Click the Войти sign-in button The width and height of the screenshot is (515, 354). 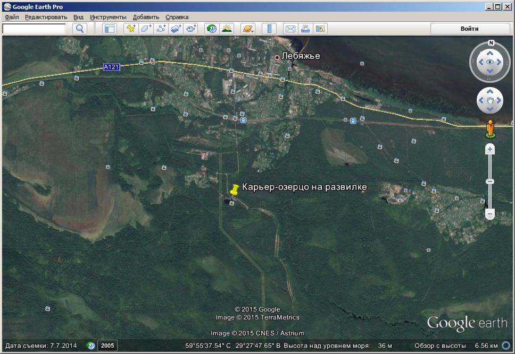470,29
